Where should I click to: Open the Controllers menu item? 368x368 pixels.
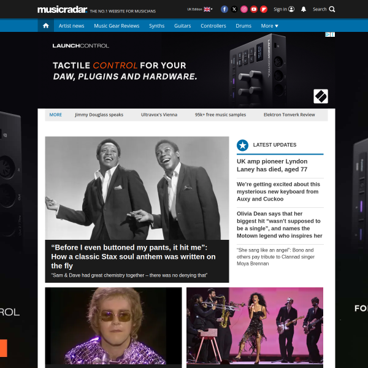[213, 26]
